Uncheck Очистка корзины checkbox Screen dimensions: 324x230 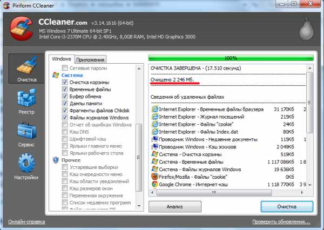pyautogui.click(x=65, y=82)
